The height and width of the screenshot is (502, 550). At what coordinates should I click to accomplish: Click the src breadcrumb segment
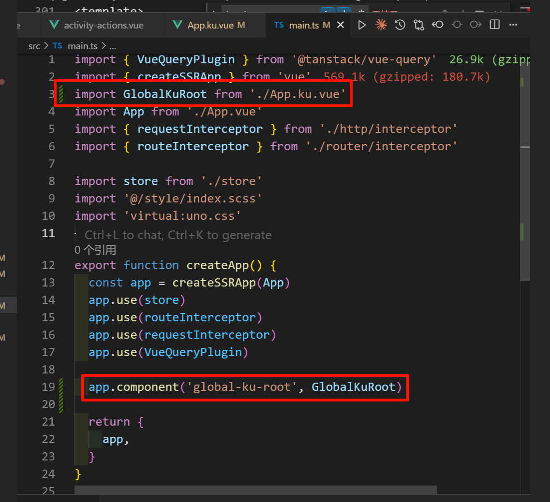pos(34,46)
